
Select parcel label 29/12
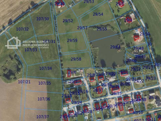pos(136,69)
